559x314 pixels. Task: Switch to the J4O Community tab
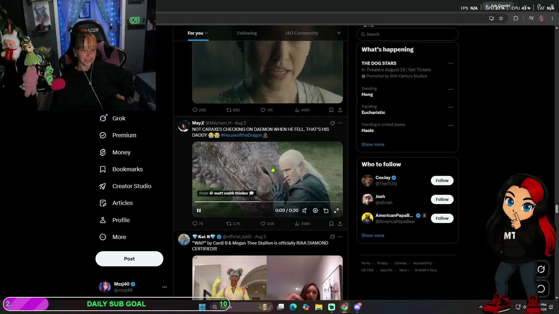tap(302, 33)
